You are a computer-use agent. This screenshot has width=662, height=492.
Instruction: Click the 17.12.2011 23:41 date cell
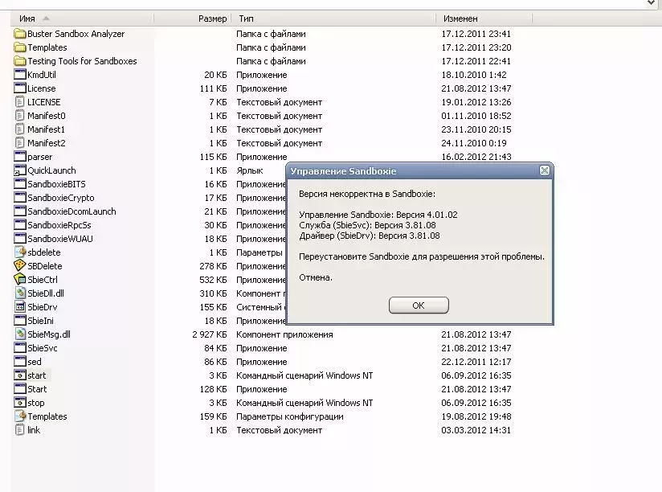pyautogui.click(x=476, y=34)
